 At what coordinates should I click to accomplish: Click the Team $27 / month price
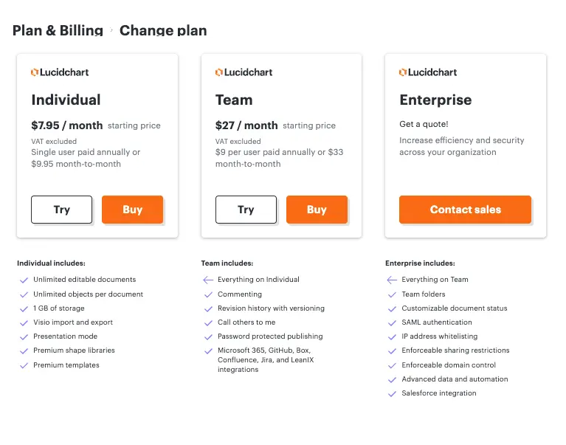tap(246, 125)
